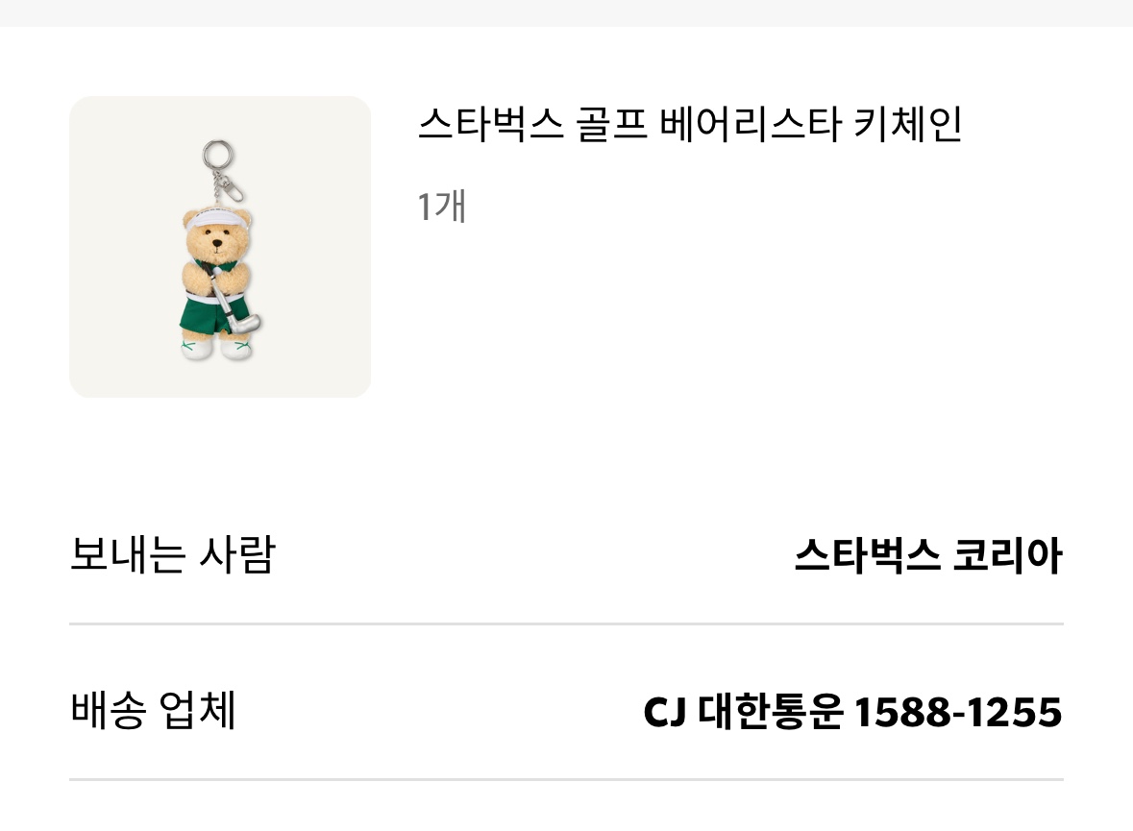Open product title 스타벅스 골프 베어리스타 키체인

[690, 124]
